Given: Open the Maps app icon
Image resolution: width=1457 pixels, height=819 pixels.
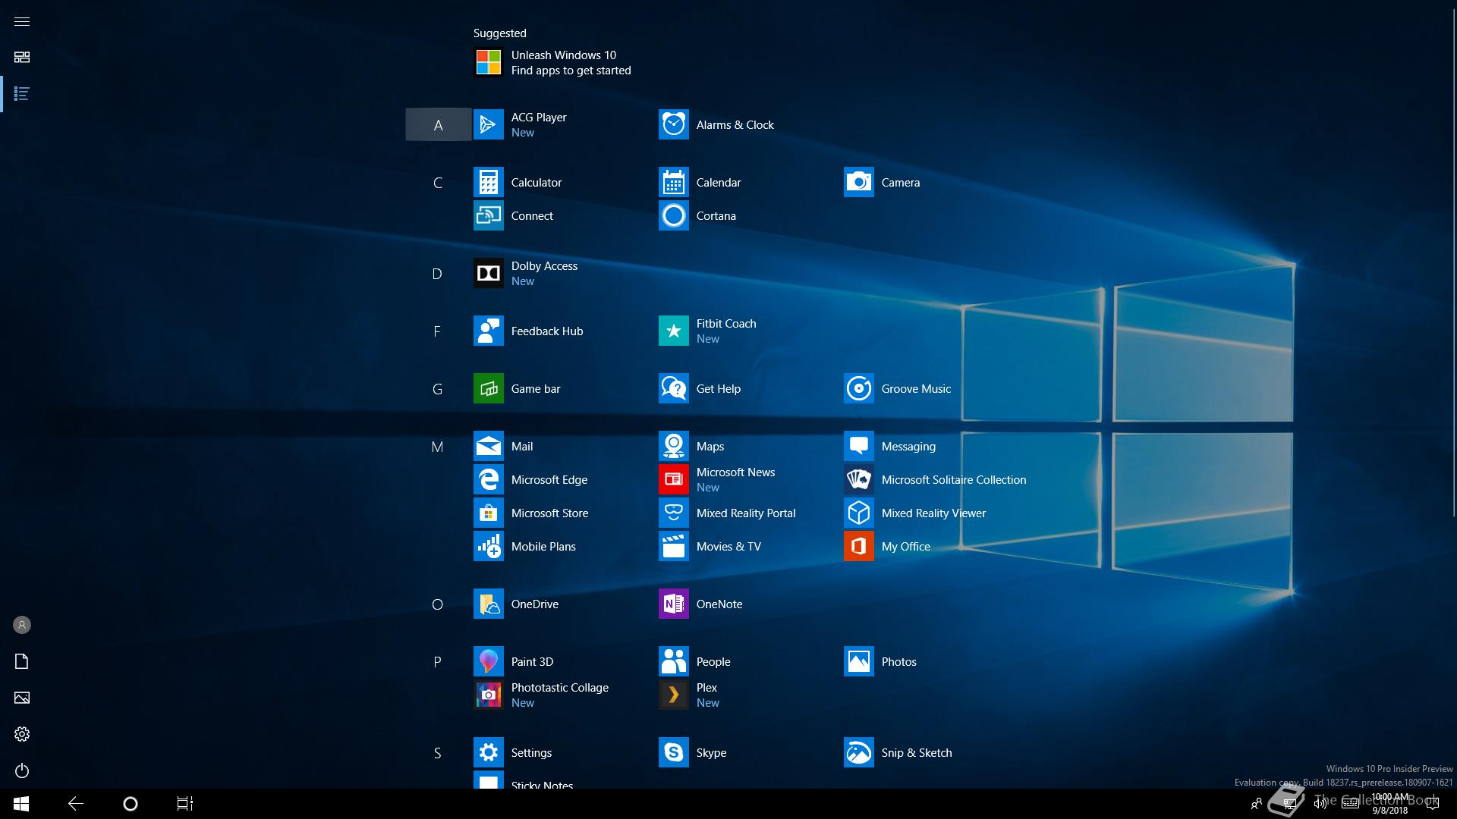Looking at the screenshot, I should point(673,446).
